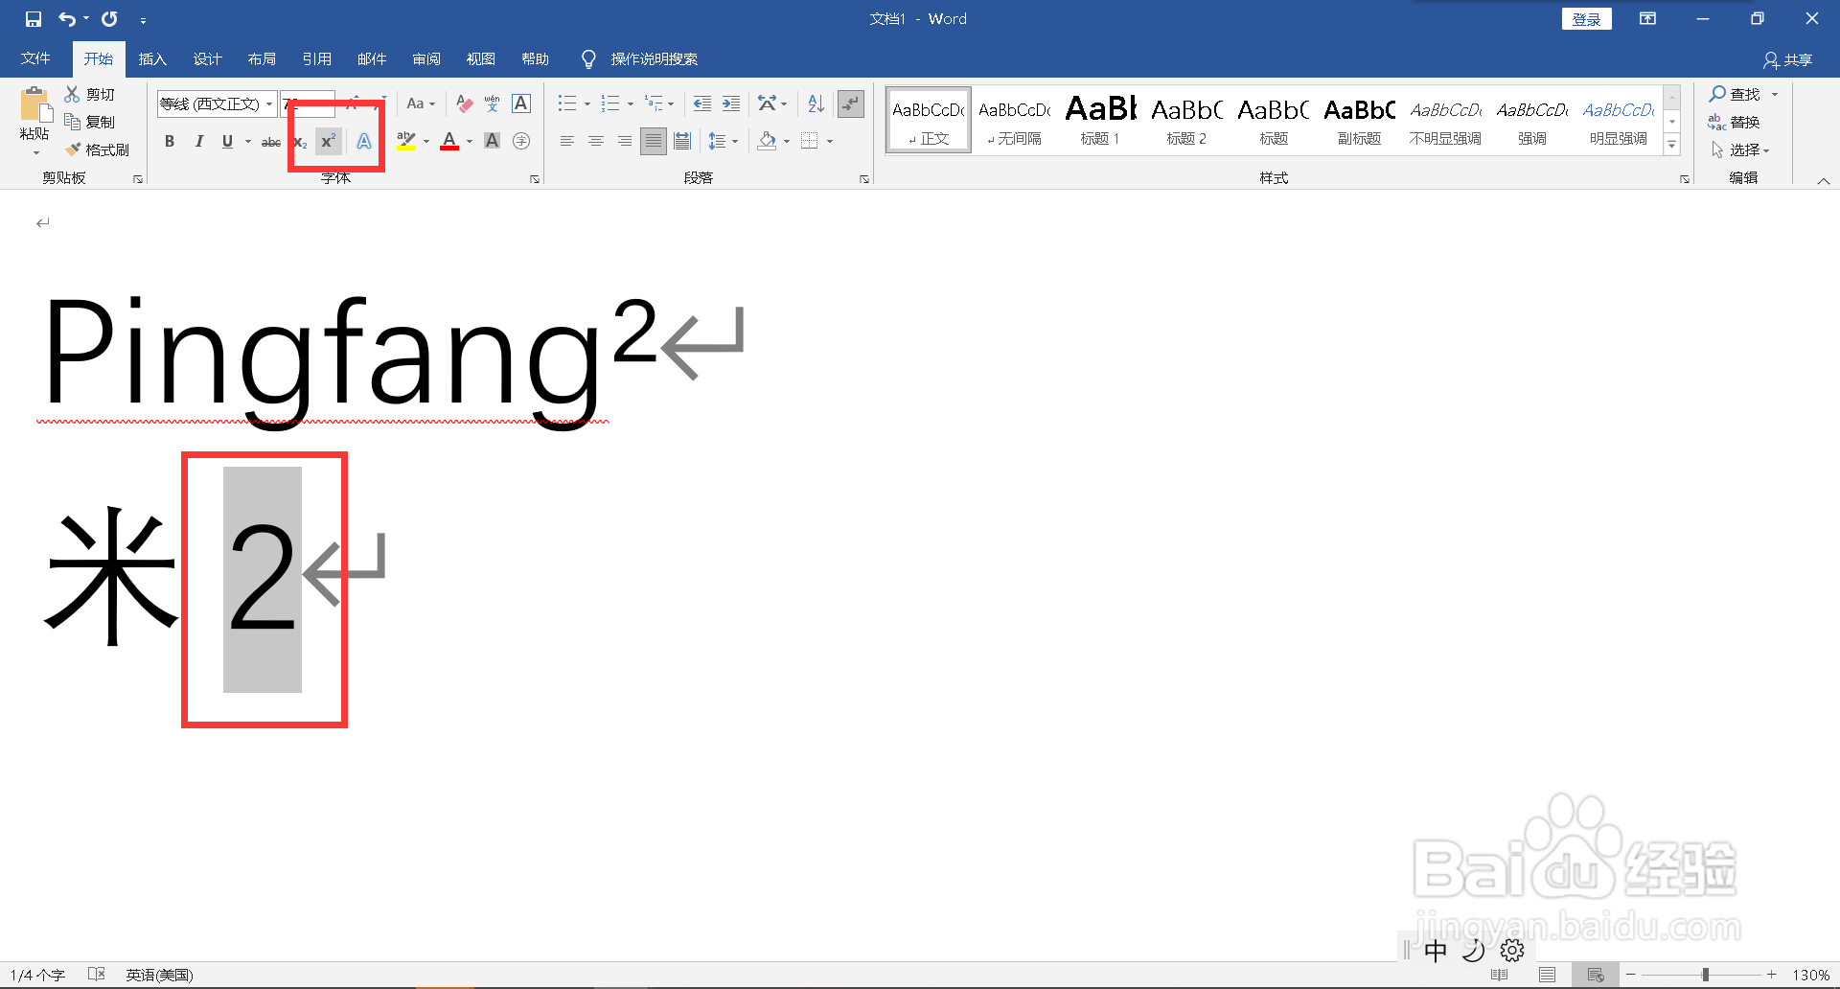Click the Replace (替换) button

pos(1735,122)
